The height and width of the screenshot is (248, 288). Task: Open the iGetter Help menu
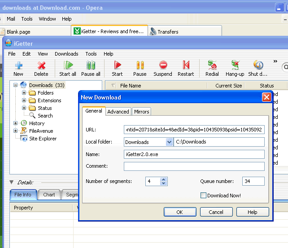109,54
